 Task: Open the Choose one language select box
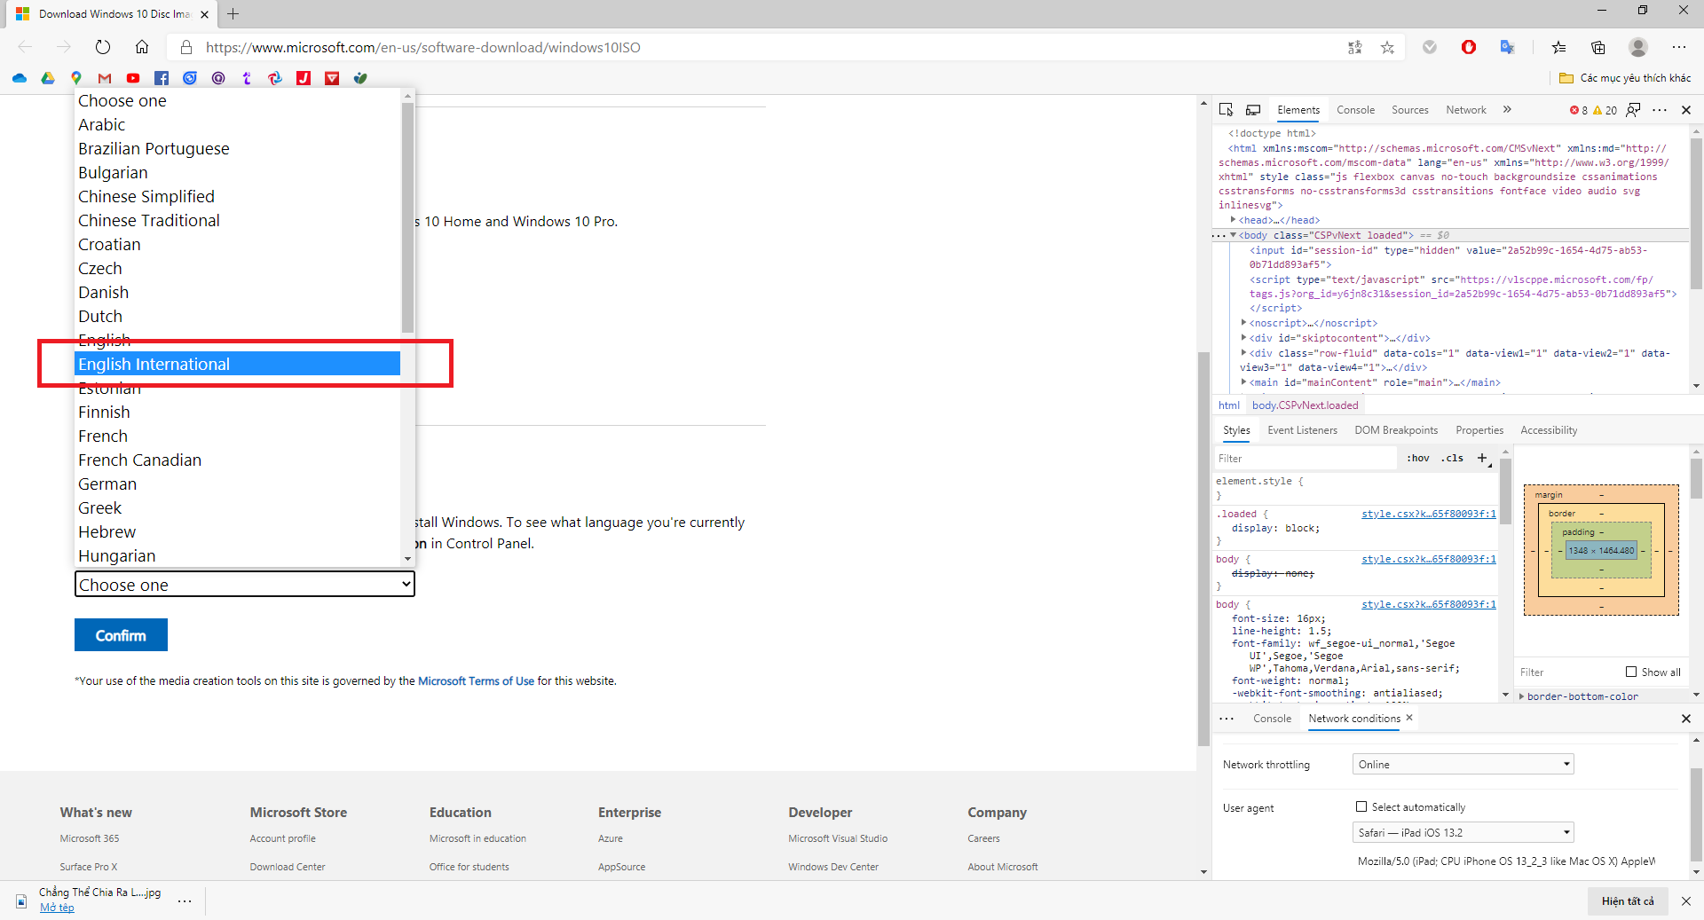click(245, 585)
